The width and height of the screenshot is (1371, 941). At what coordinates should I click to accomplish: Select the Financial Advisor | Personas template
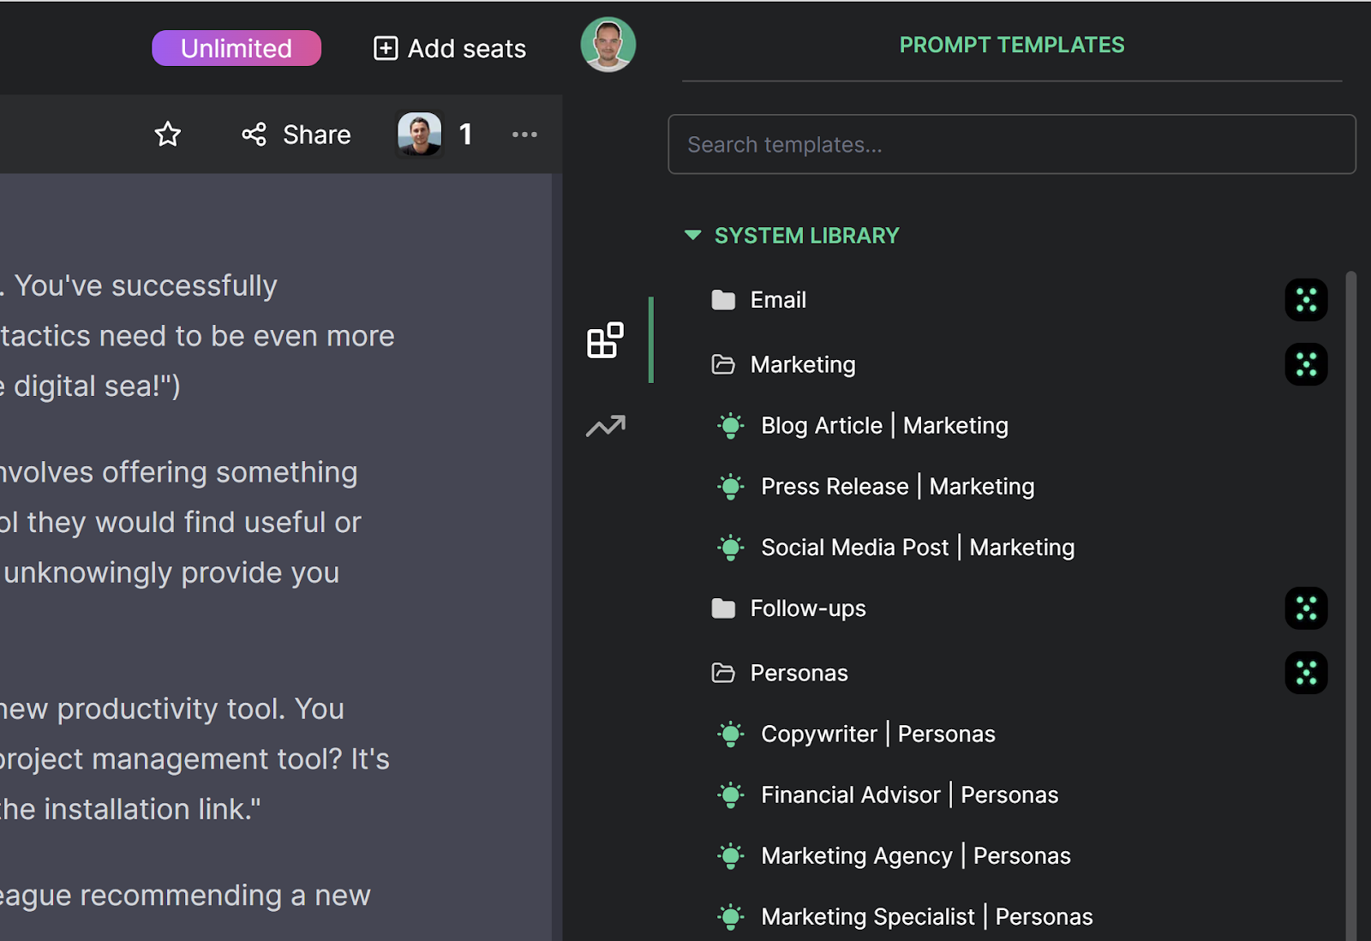click(x=910, y=795)
